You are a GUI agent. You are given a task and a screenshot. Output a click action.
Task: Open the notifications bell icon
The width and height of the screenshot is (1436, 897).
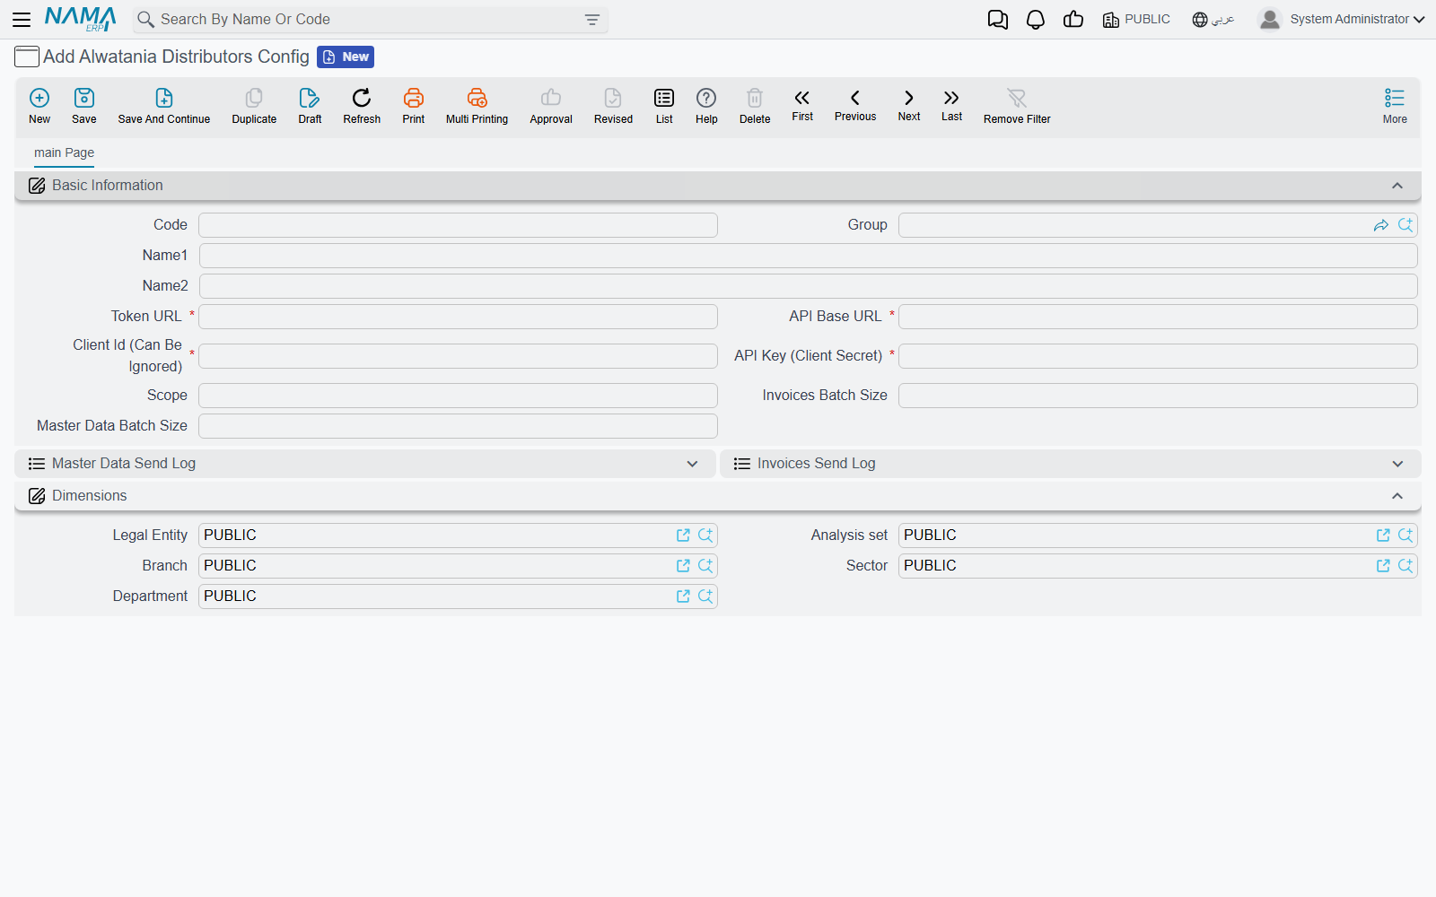point(1036,20)
